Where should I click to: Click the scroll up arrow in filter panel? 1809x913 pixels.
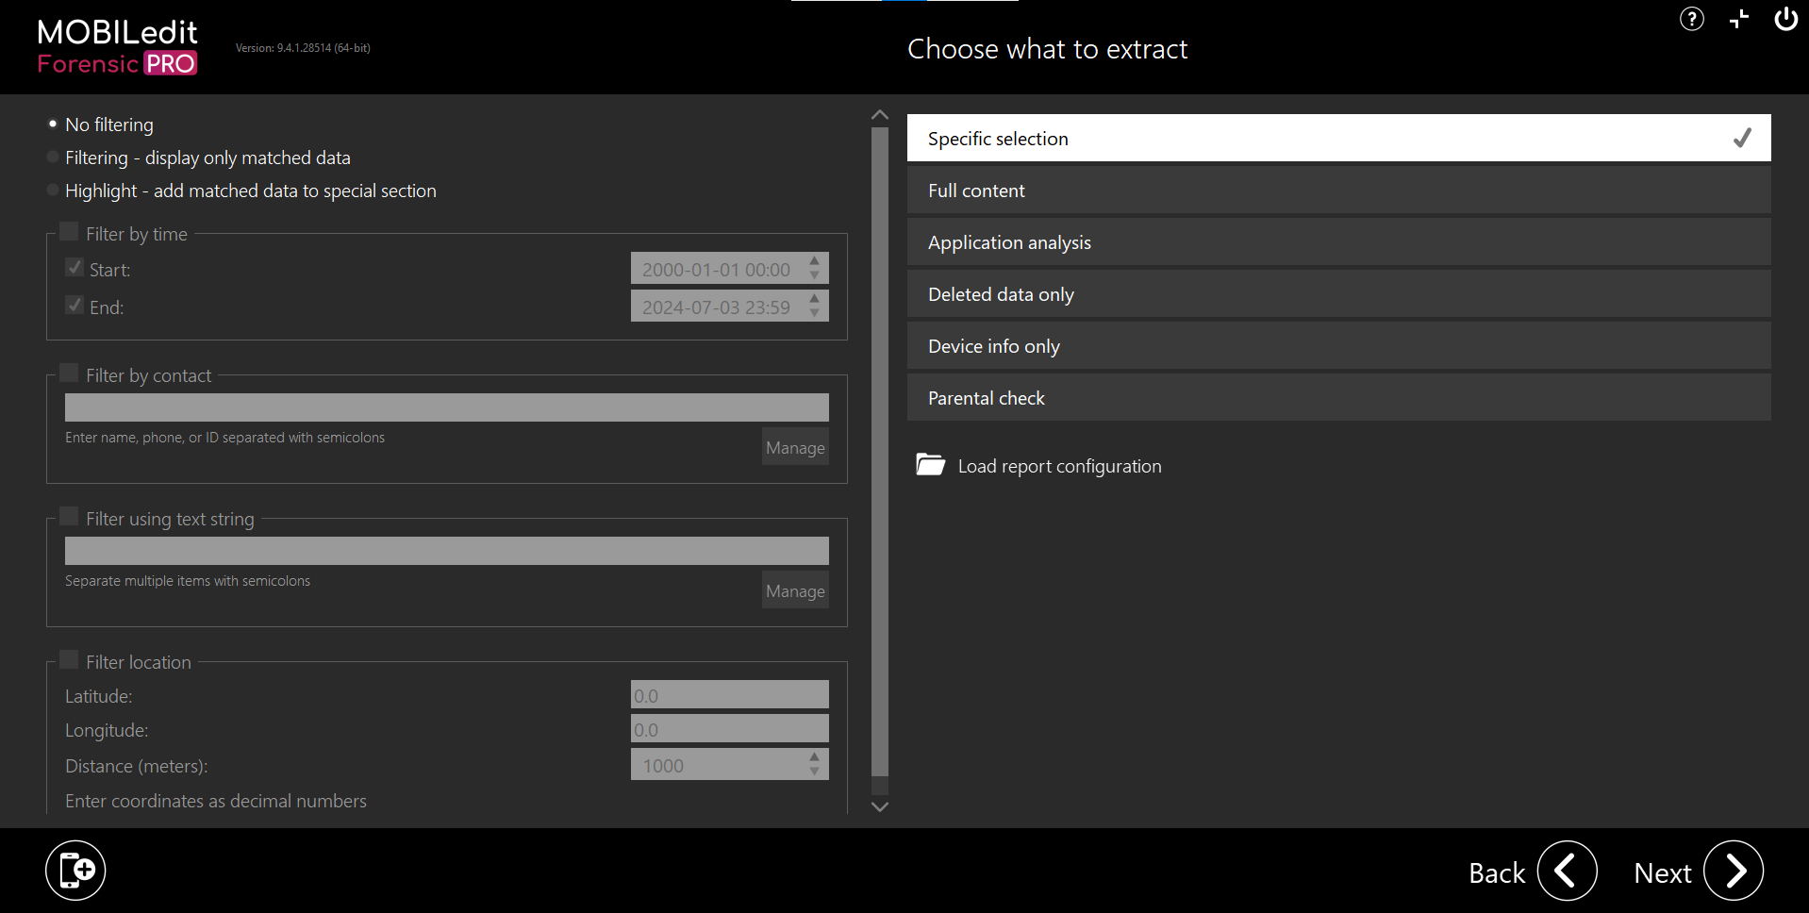tap(880, 115)
